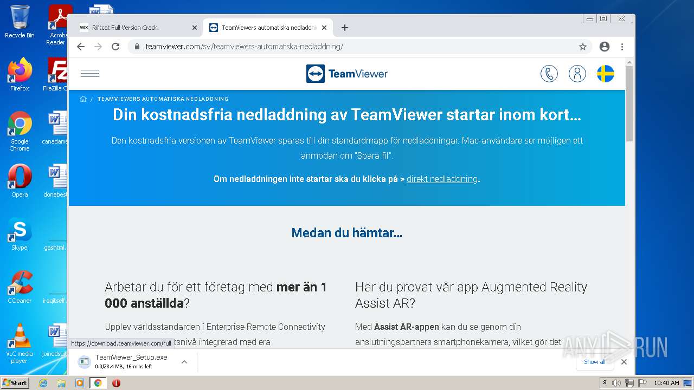The image size is (694, 390).
Task: Show hidden tray icons arrow
Action: [605, 383]
